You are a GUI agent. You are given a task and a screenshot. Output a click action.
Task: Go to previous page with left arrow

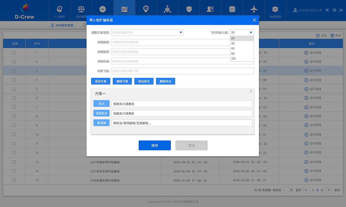[306, 190]
